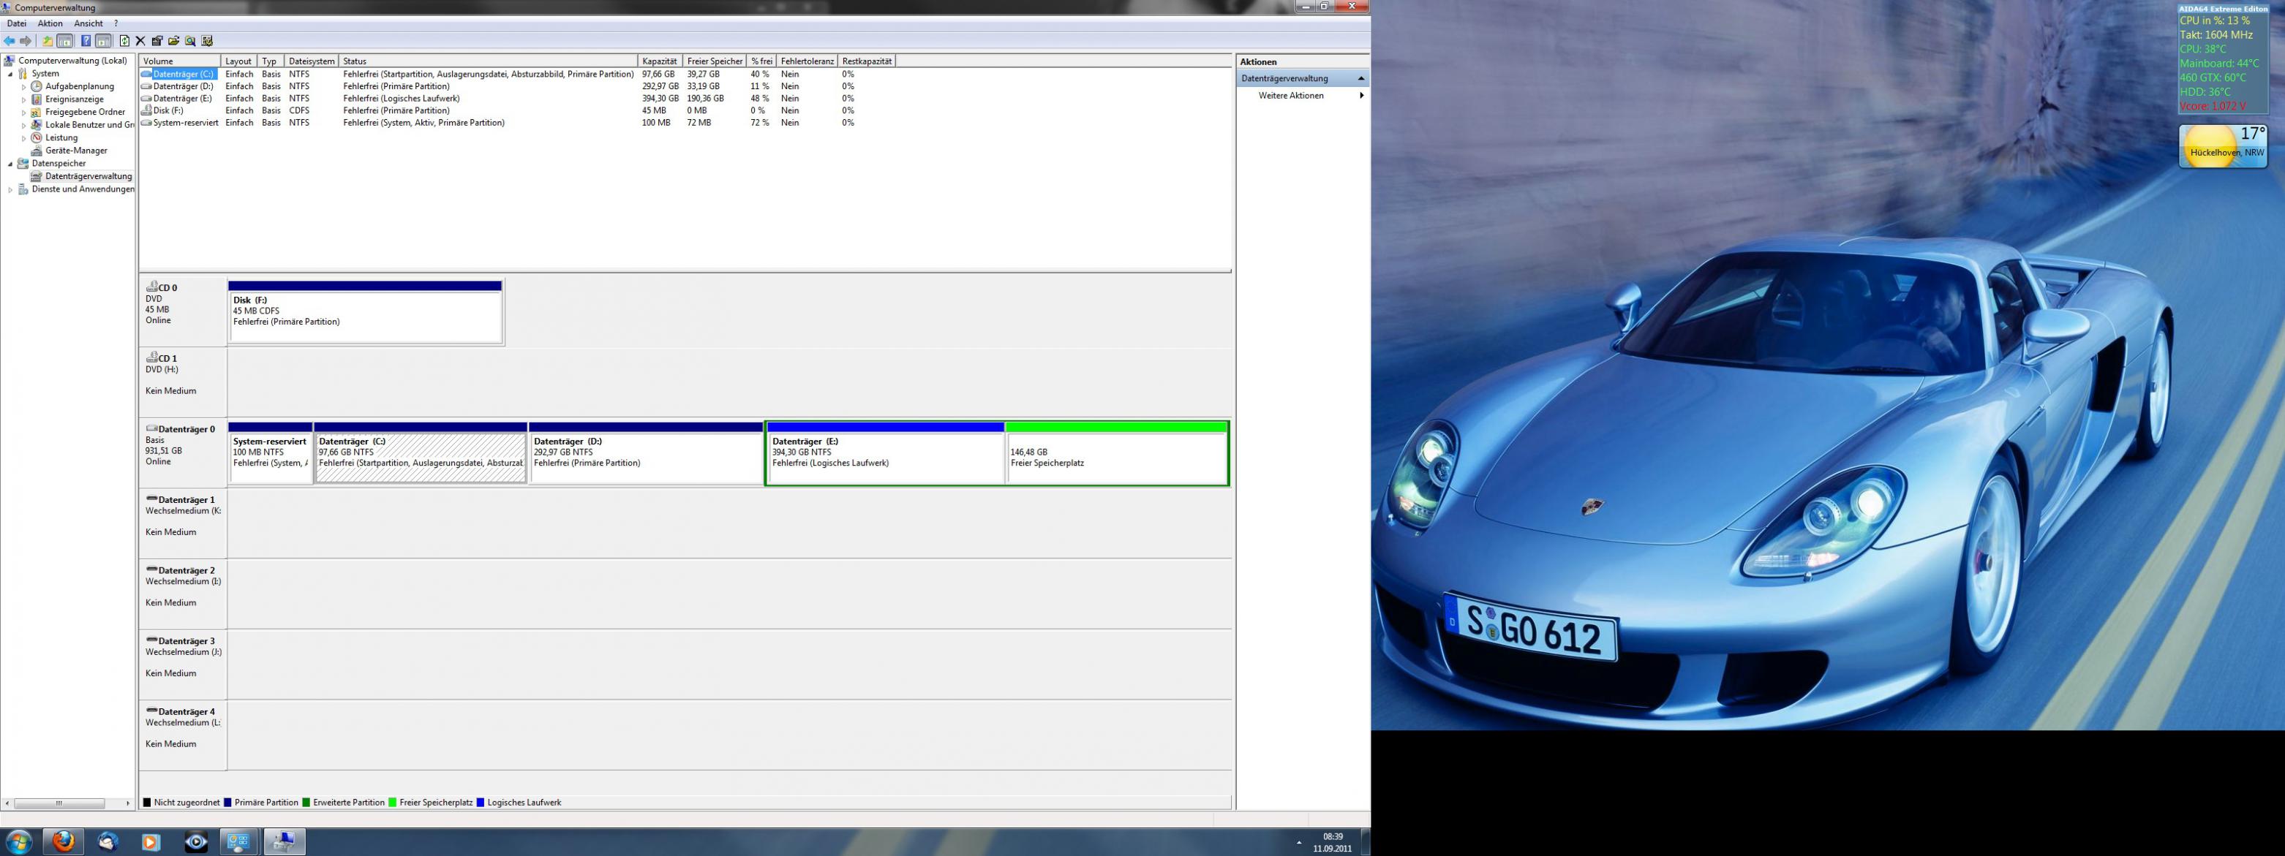The width and height of the screenshot is (2285, 856).
Task: Open the Aktion menu
Action: (50, 24)
